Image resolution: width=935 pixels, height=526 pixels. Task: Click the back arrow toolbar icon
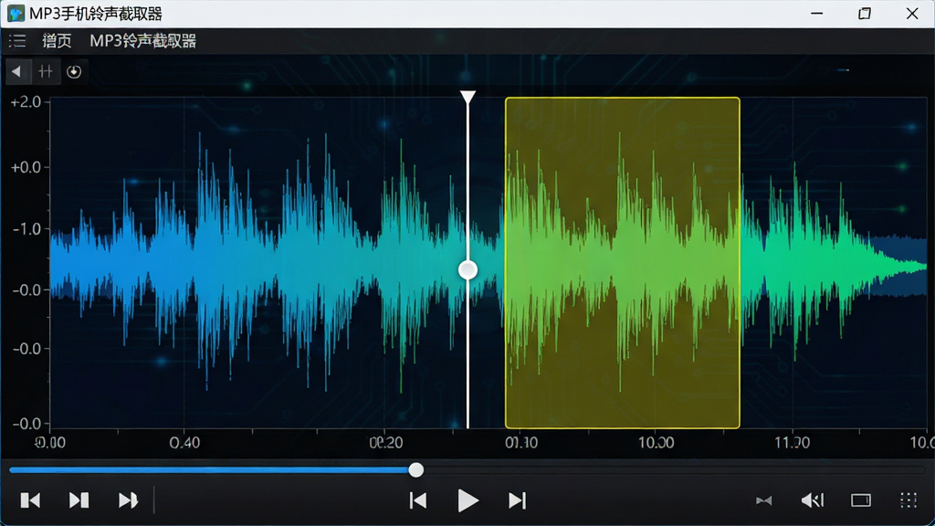[16, 71]
